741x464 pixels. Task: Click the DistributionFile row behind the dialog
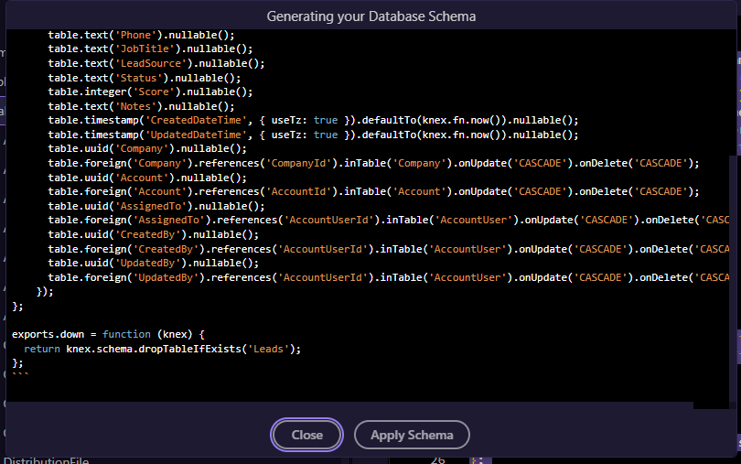click(x=47, y=460)
